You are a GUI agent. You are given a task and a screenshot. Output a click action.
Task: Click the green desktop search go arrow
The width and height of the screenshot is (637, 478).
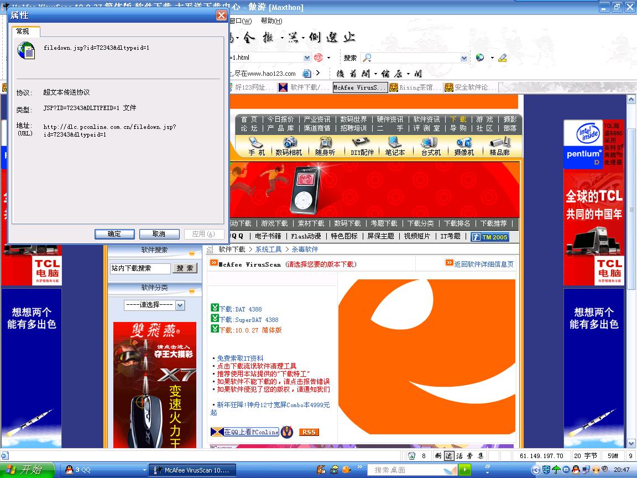[464, 470]
